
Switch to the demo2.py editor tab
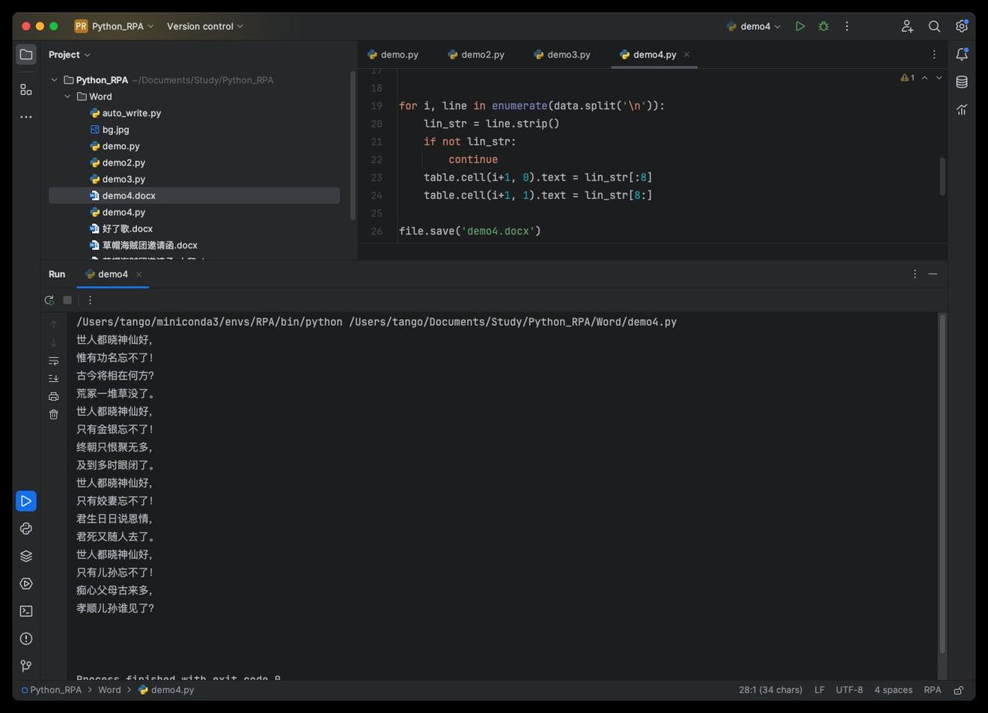[476, 55]
